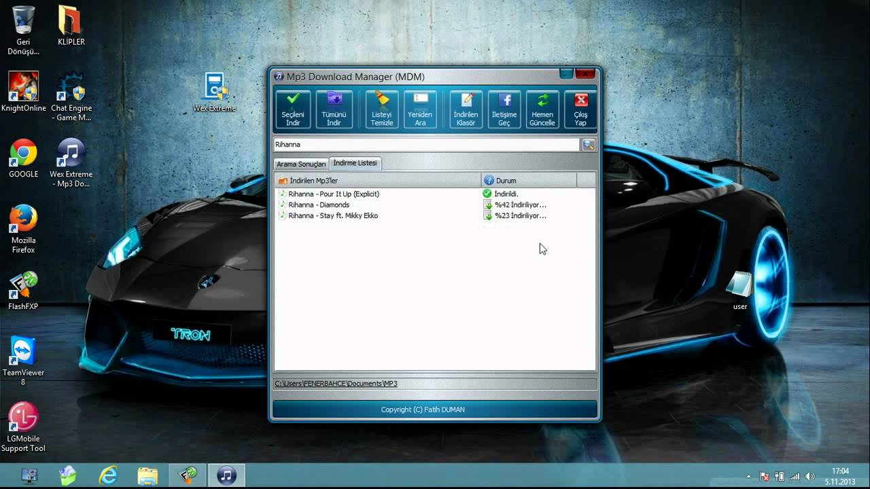Open İndirilen Klasör downloaded folder
This screenshot has width=870, height=489.
466,109
